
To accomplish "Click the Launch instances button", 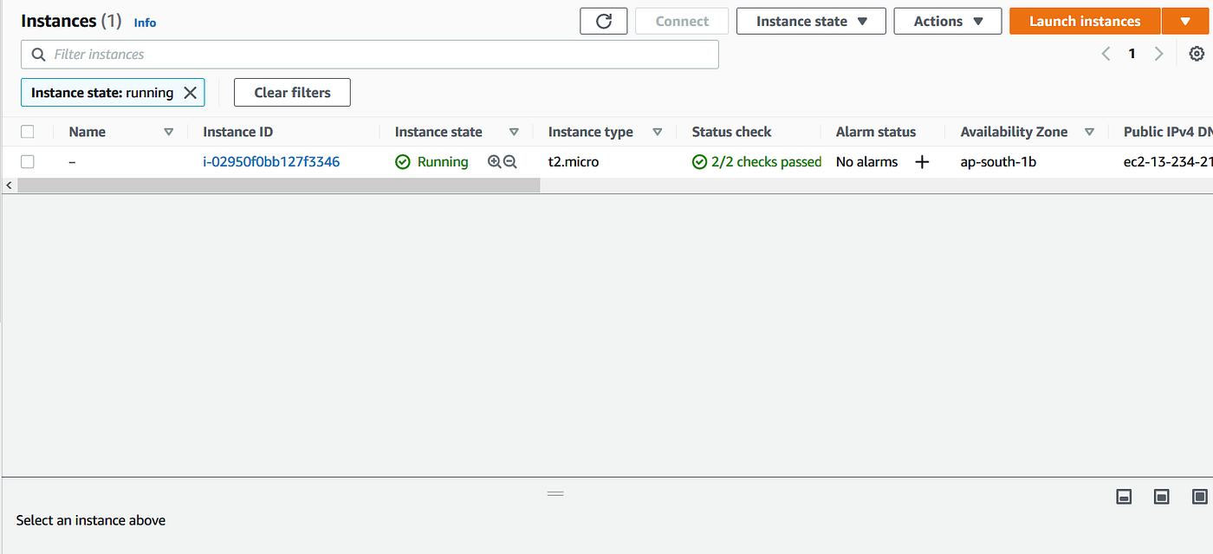I will 1085,21.
